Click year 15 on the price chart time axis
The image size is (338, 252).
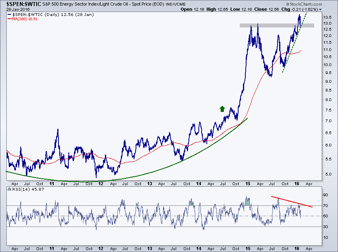pyautogui.click(x=248, y=184)
